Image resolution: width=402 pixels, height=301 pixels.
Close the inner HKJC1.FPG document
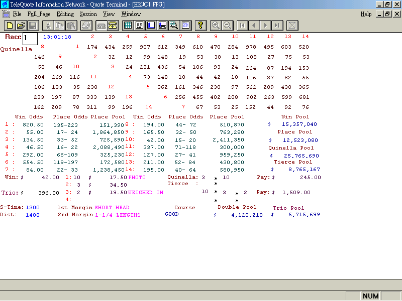click(x=397, y=14)
